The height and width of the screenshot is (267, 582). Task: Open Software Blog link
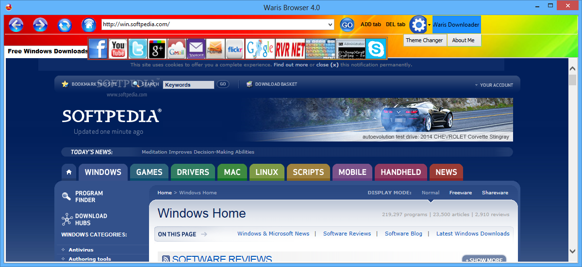403,234
